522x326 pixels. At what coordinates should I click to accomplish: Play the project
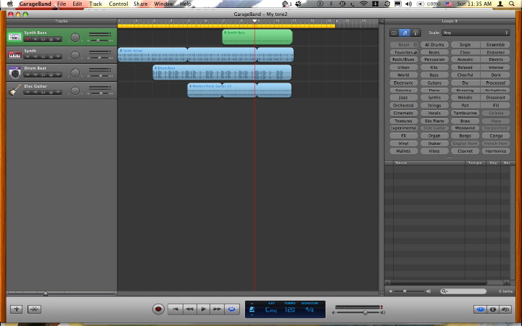(204, 309)
